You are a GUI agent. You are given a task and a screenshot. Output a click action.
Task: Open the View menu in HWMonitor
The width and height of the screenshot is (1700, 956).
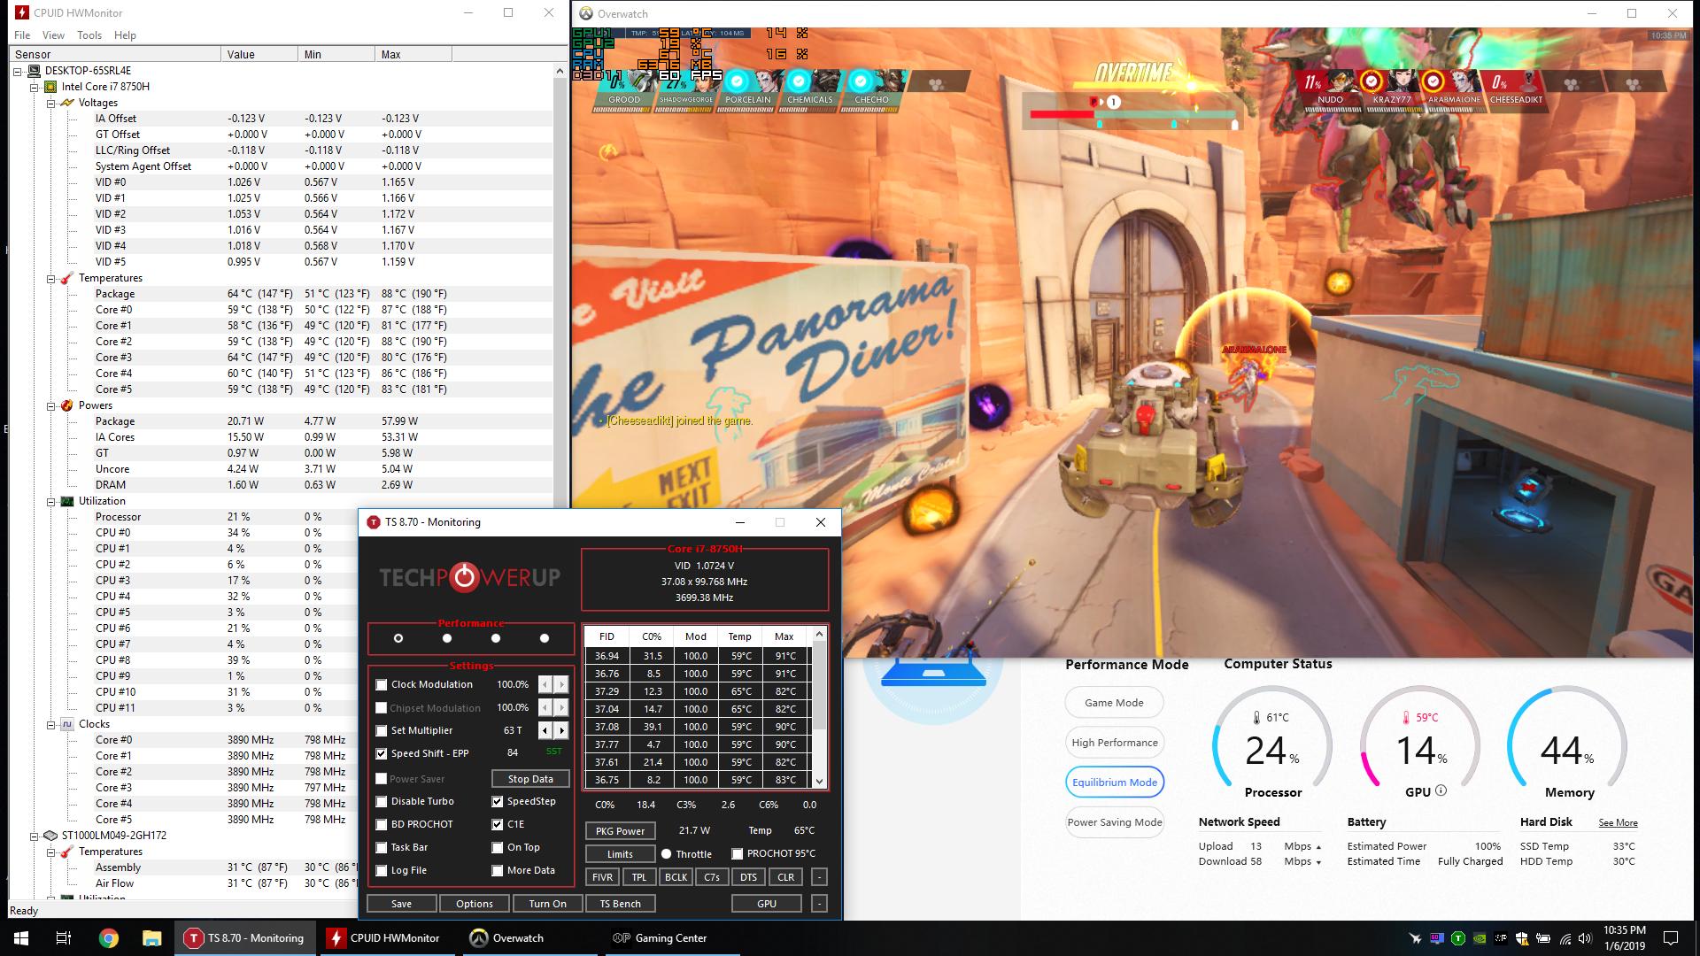tap(53, 35)
